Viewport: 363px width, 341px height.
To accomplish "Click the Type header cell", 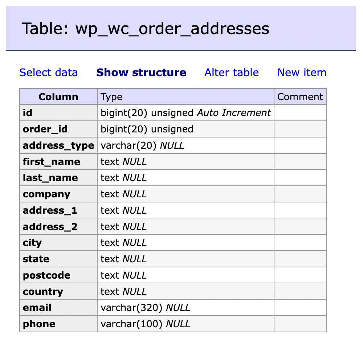I will [x=111, y=96].
